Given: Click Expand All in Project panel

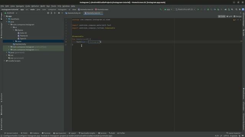Looking at the screenshot, I should click(51, 13).
